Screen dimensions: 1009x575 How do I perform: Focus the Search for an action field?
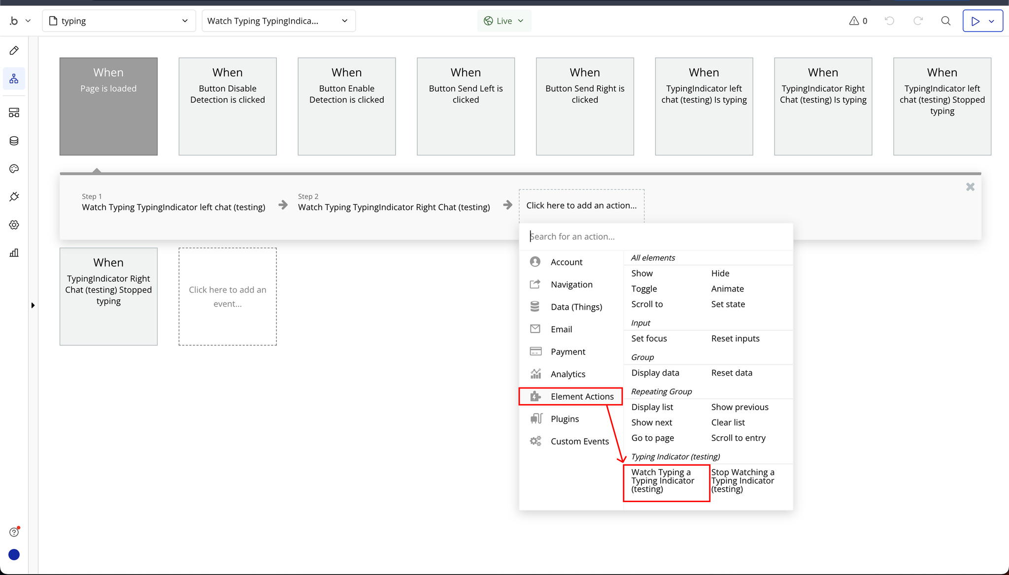[655, 236]
